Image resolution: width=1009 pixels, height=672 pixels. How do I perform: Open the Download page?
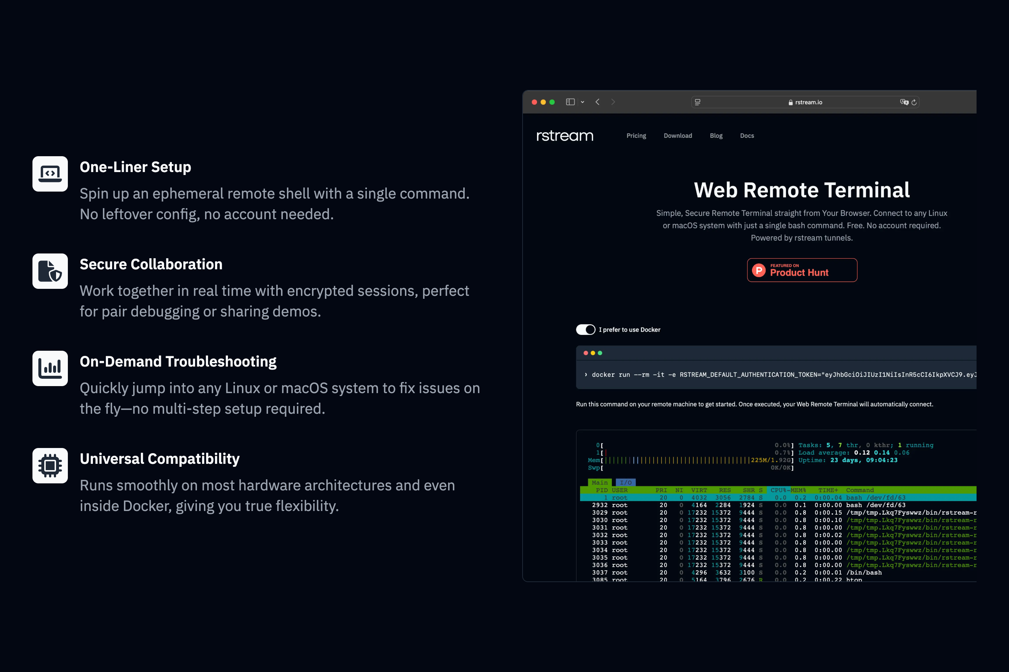pos(678,136)
